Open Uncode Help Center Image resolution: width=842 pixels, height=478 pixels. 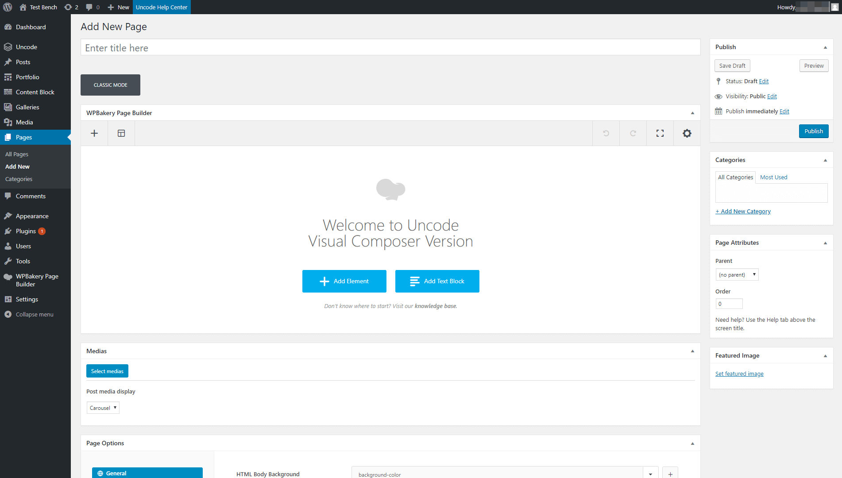pos(162,7)
